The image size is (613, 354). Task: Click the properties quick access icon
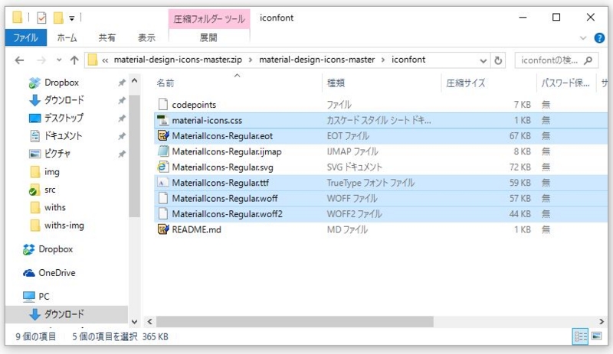point(41,18)
